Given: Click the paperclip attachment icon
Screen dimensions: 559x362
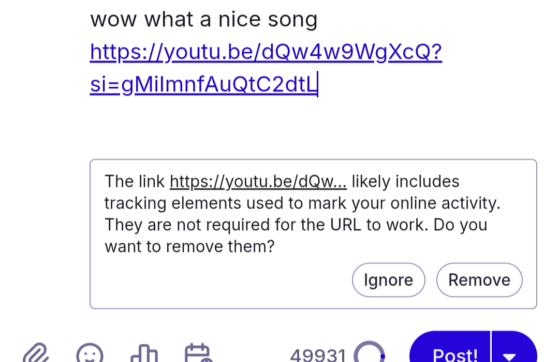Looking at the screenshot, I should [x=36, y=353].
